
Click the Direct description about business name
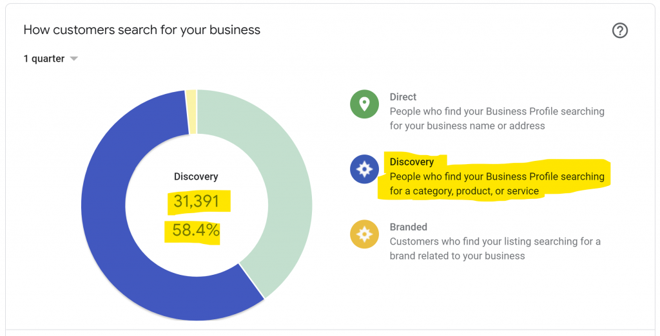tap(496, 118)
